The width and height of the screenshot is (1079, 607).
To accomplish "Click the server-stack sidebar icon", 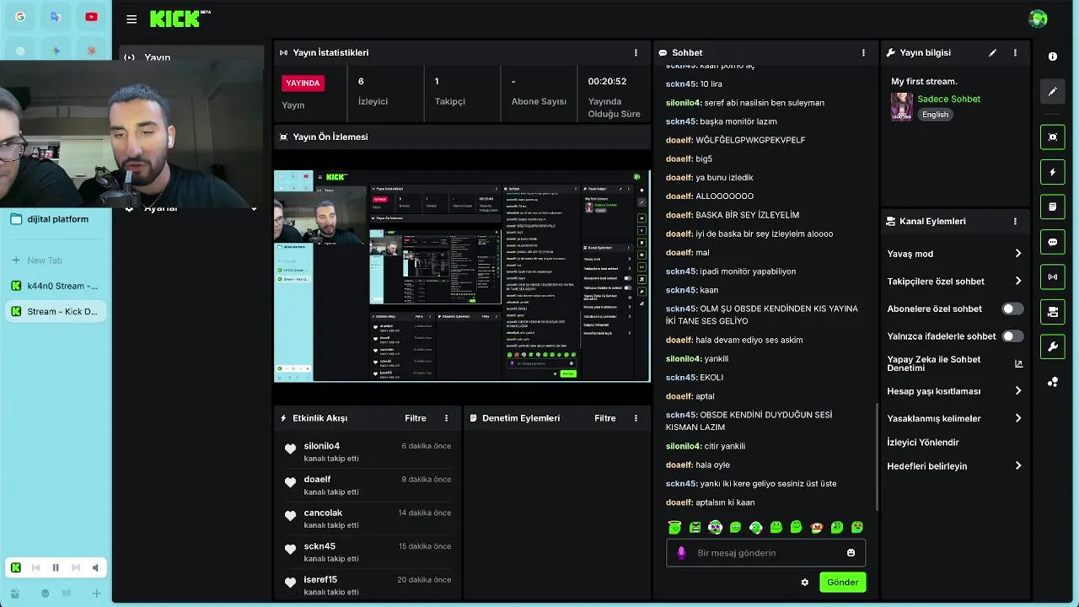I will coord(1053,312).
